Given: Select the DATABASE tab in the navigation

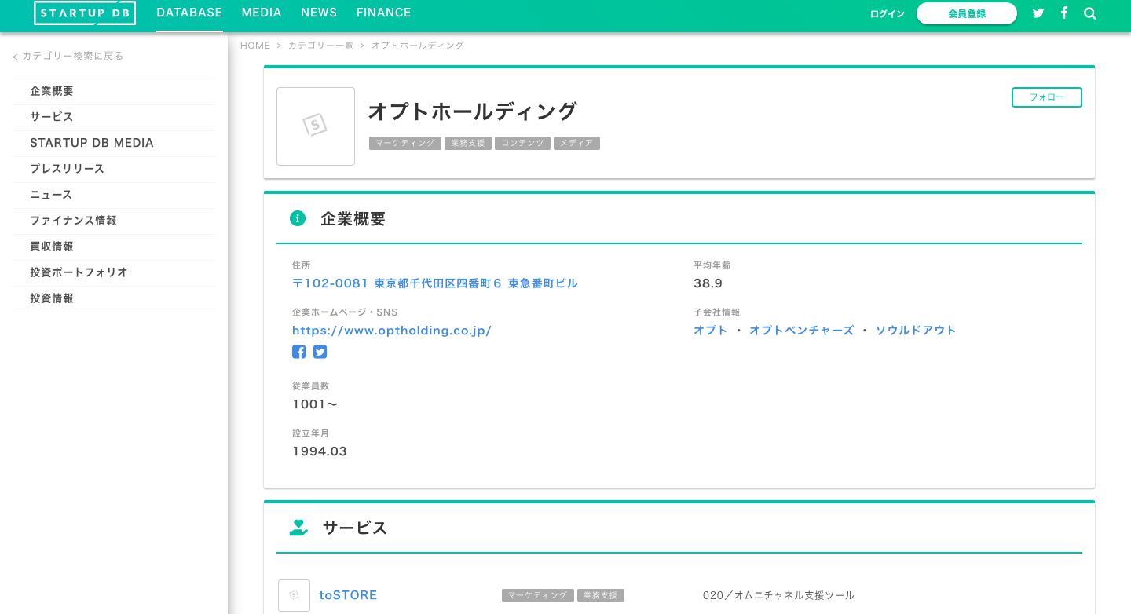Looking at the screenshot, I should click(189, 13).
